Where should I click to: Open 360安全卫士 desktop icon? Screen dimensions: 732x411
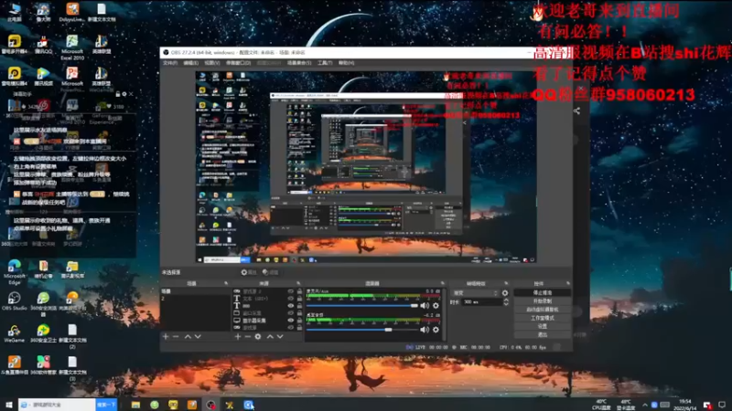(43, 333)
